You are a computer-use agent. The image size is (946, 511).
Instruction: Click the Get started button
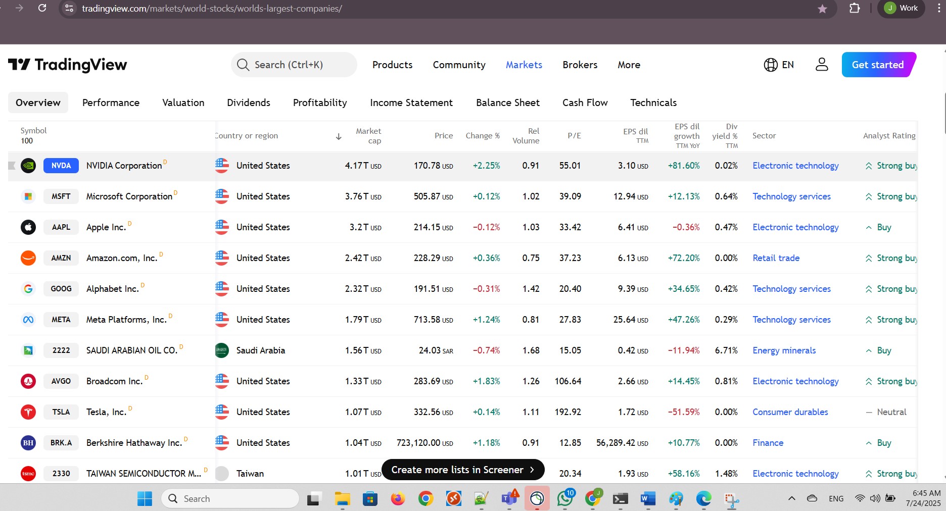point(878,65)
